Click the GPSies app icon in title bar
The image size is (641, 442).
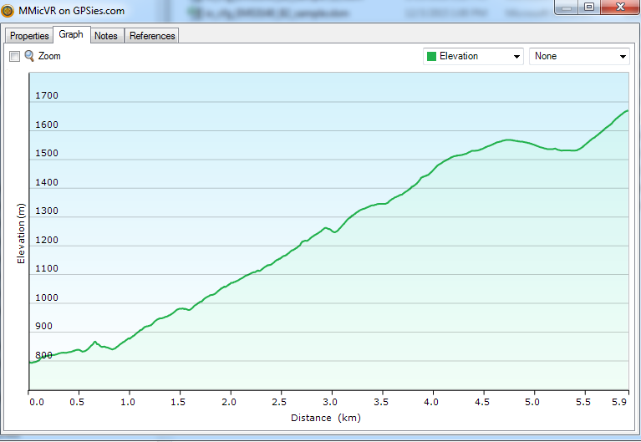pos(8,11)
